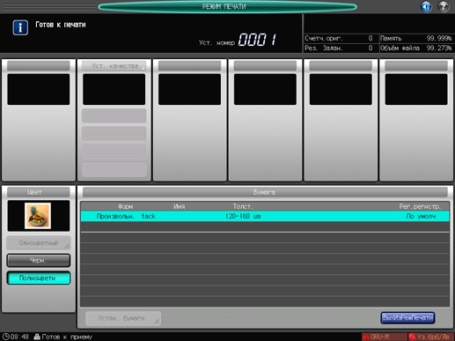Exit print mode with 'ВыхИзРежПечати' button
Screen dimensions: 455x341
coord(407,317)
